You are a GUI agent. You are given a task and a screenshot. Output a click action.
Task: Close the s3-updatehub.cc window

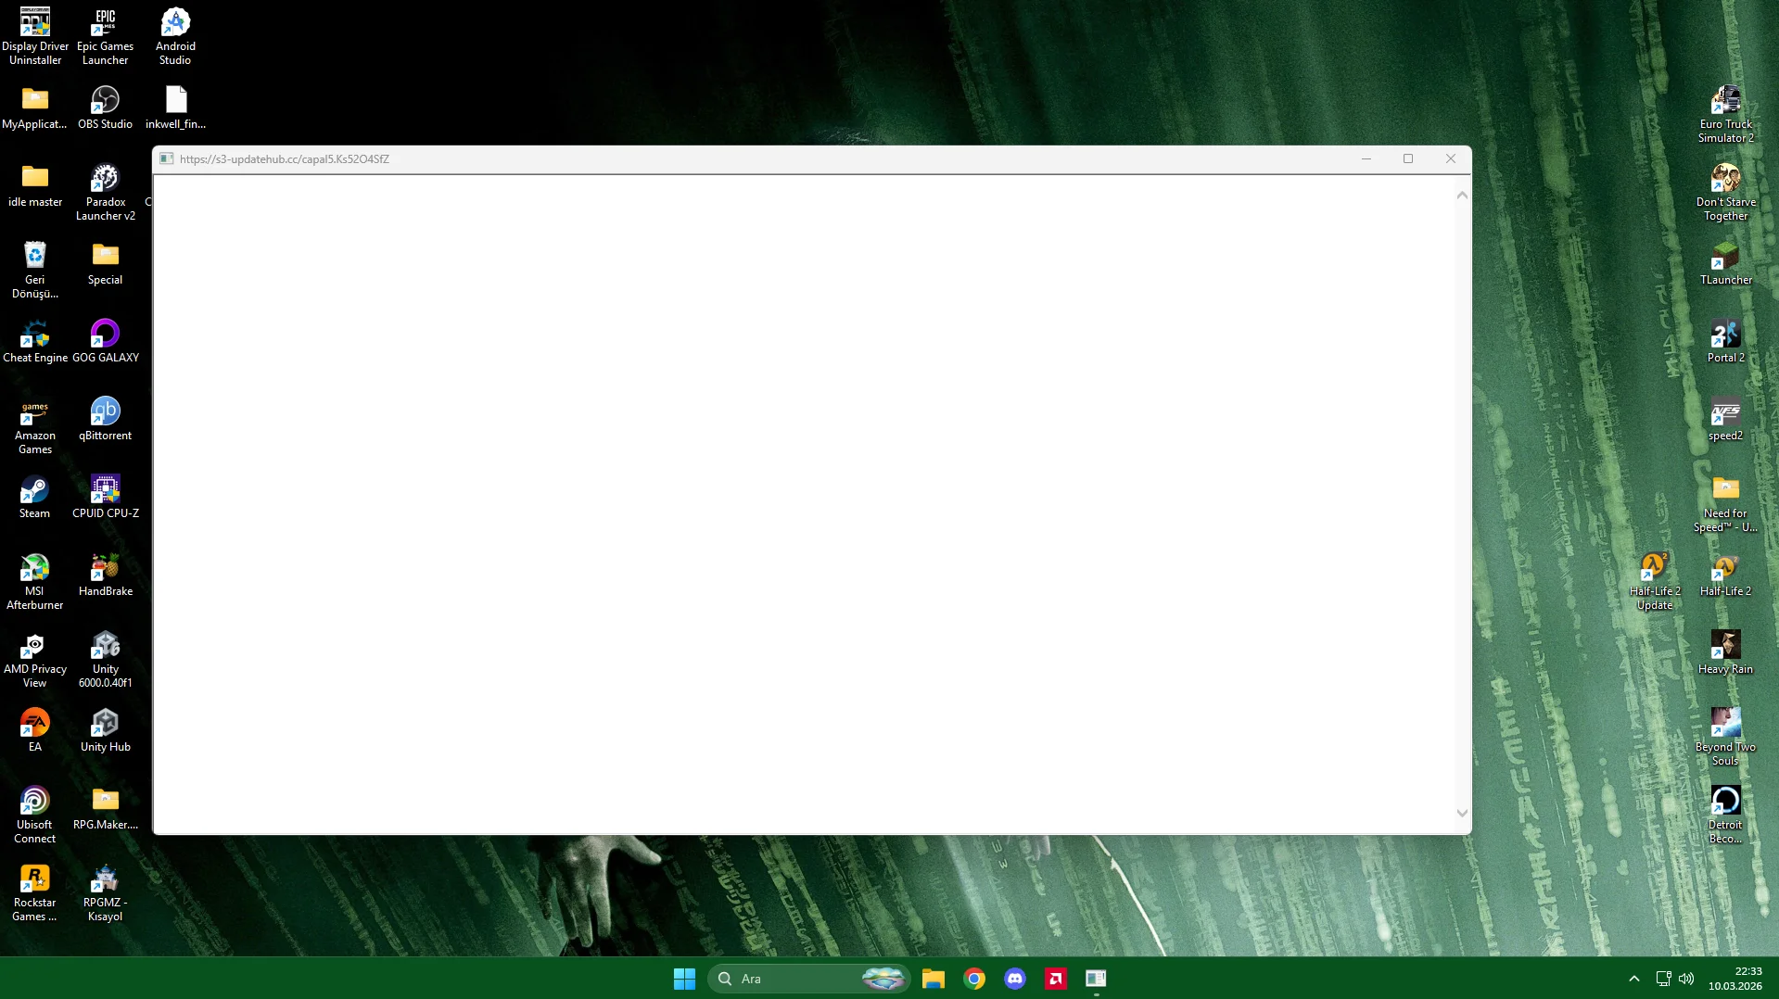point(1451,159)
